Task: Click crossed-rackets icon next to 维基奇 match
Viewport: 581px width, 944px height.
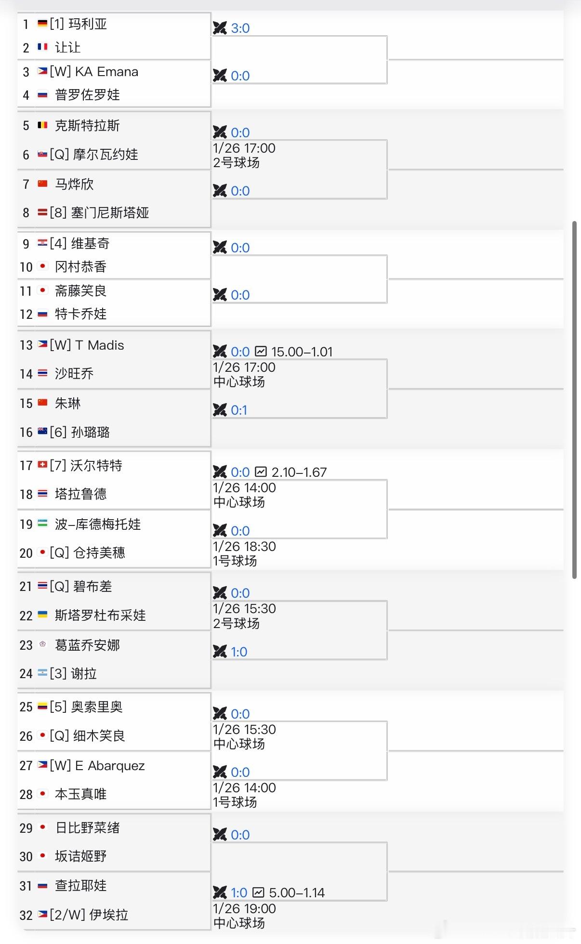Action: [x=221, y=248]
